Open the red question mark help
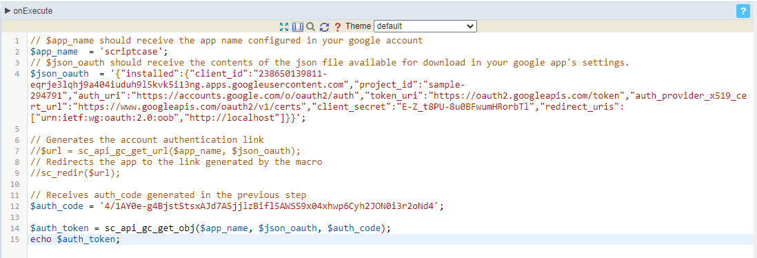This screenshot has height=258, width=757. coord(337,27)
